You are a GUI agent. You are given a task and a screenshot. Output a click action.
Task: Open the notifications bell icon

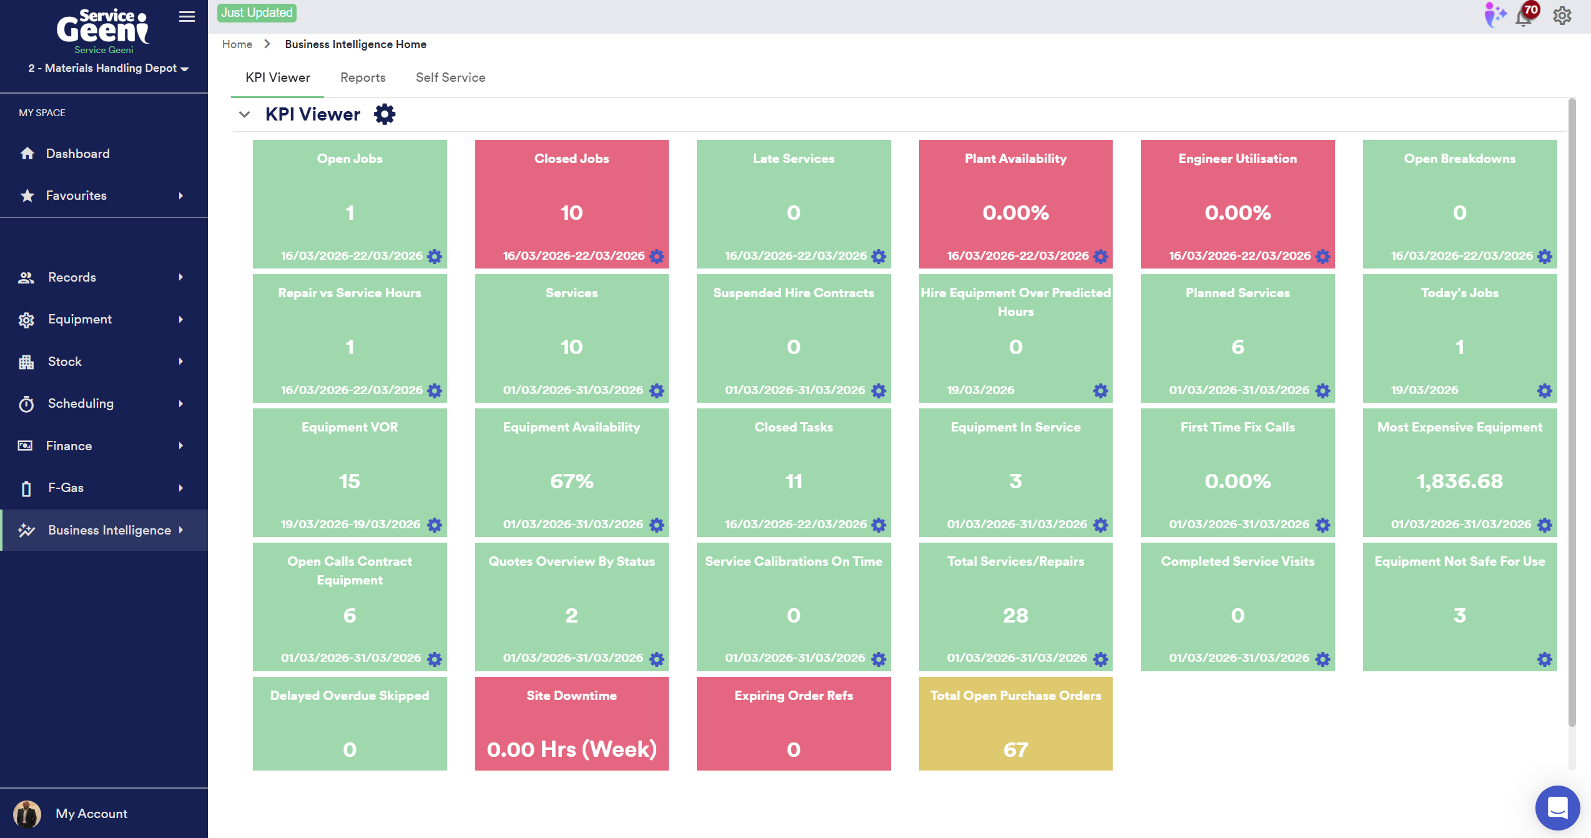1524,17
